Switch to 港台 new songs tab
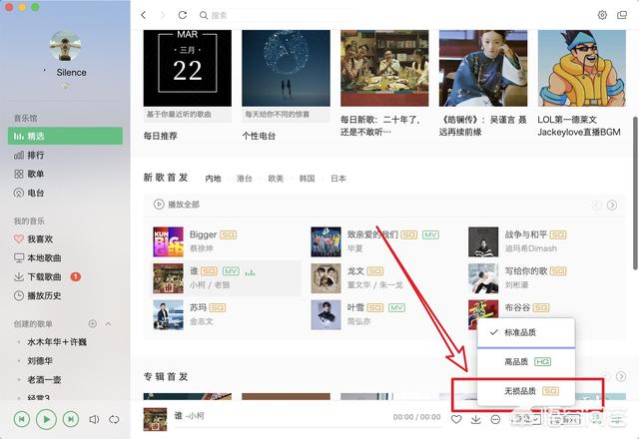Image resolution: width=639 pixels, height=439 pixels. 244,179
